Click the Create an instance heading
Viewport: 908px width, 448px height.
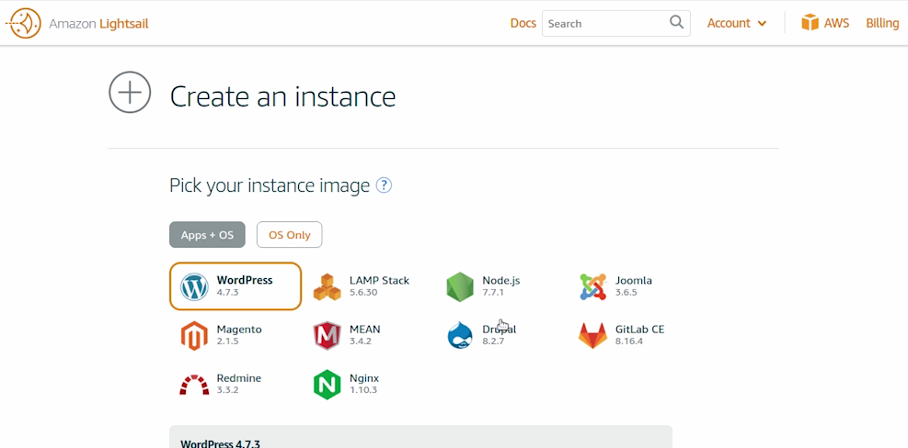(x=282, y=96)
